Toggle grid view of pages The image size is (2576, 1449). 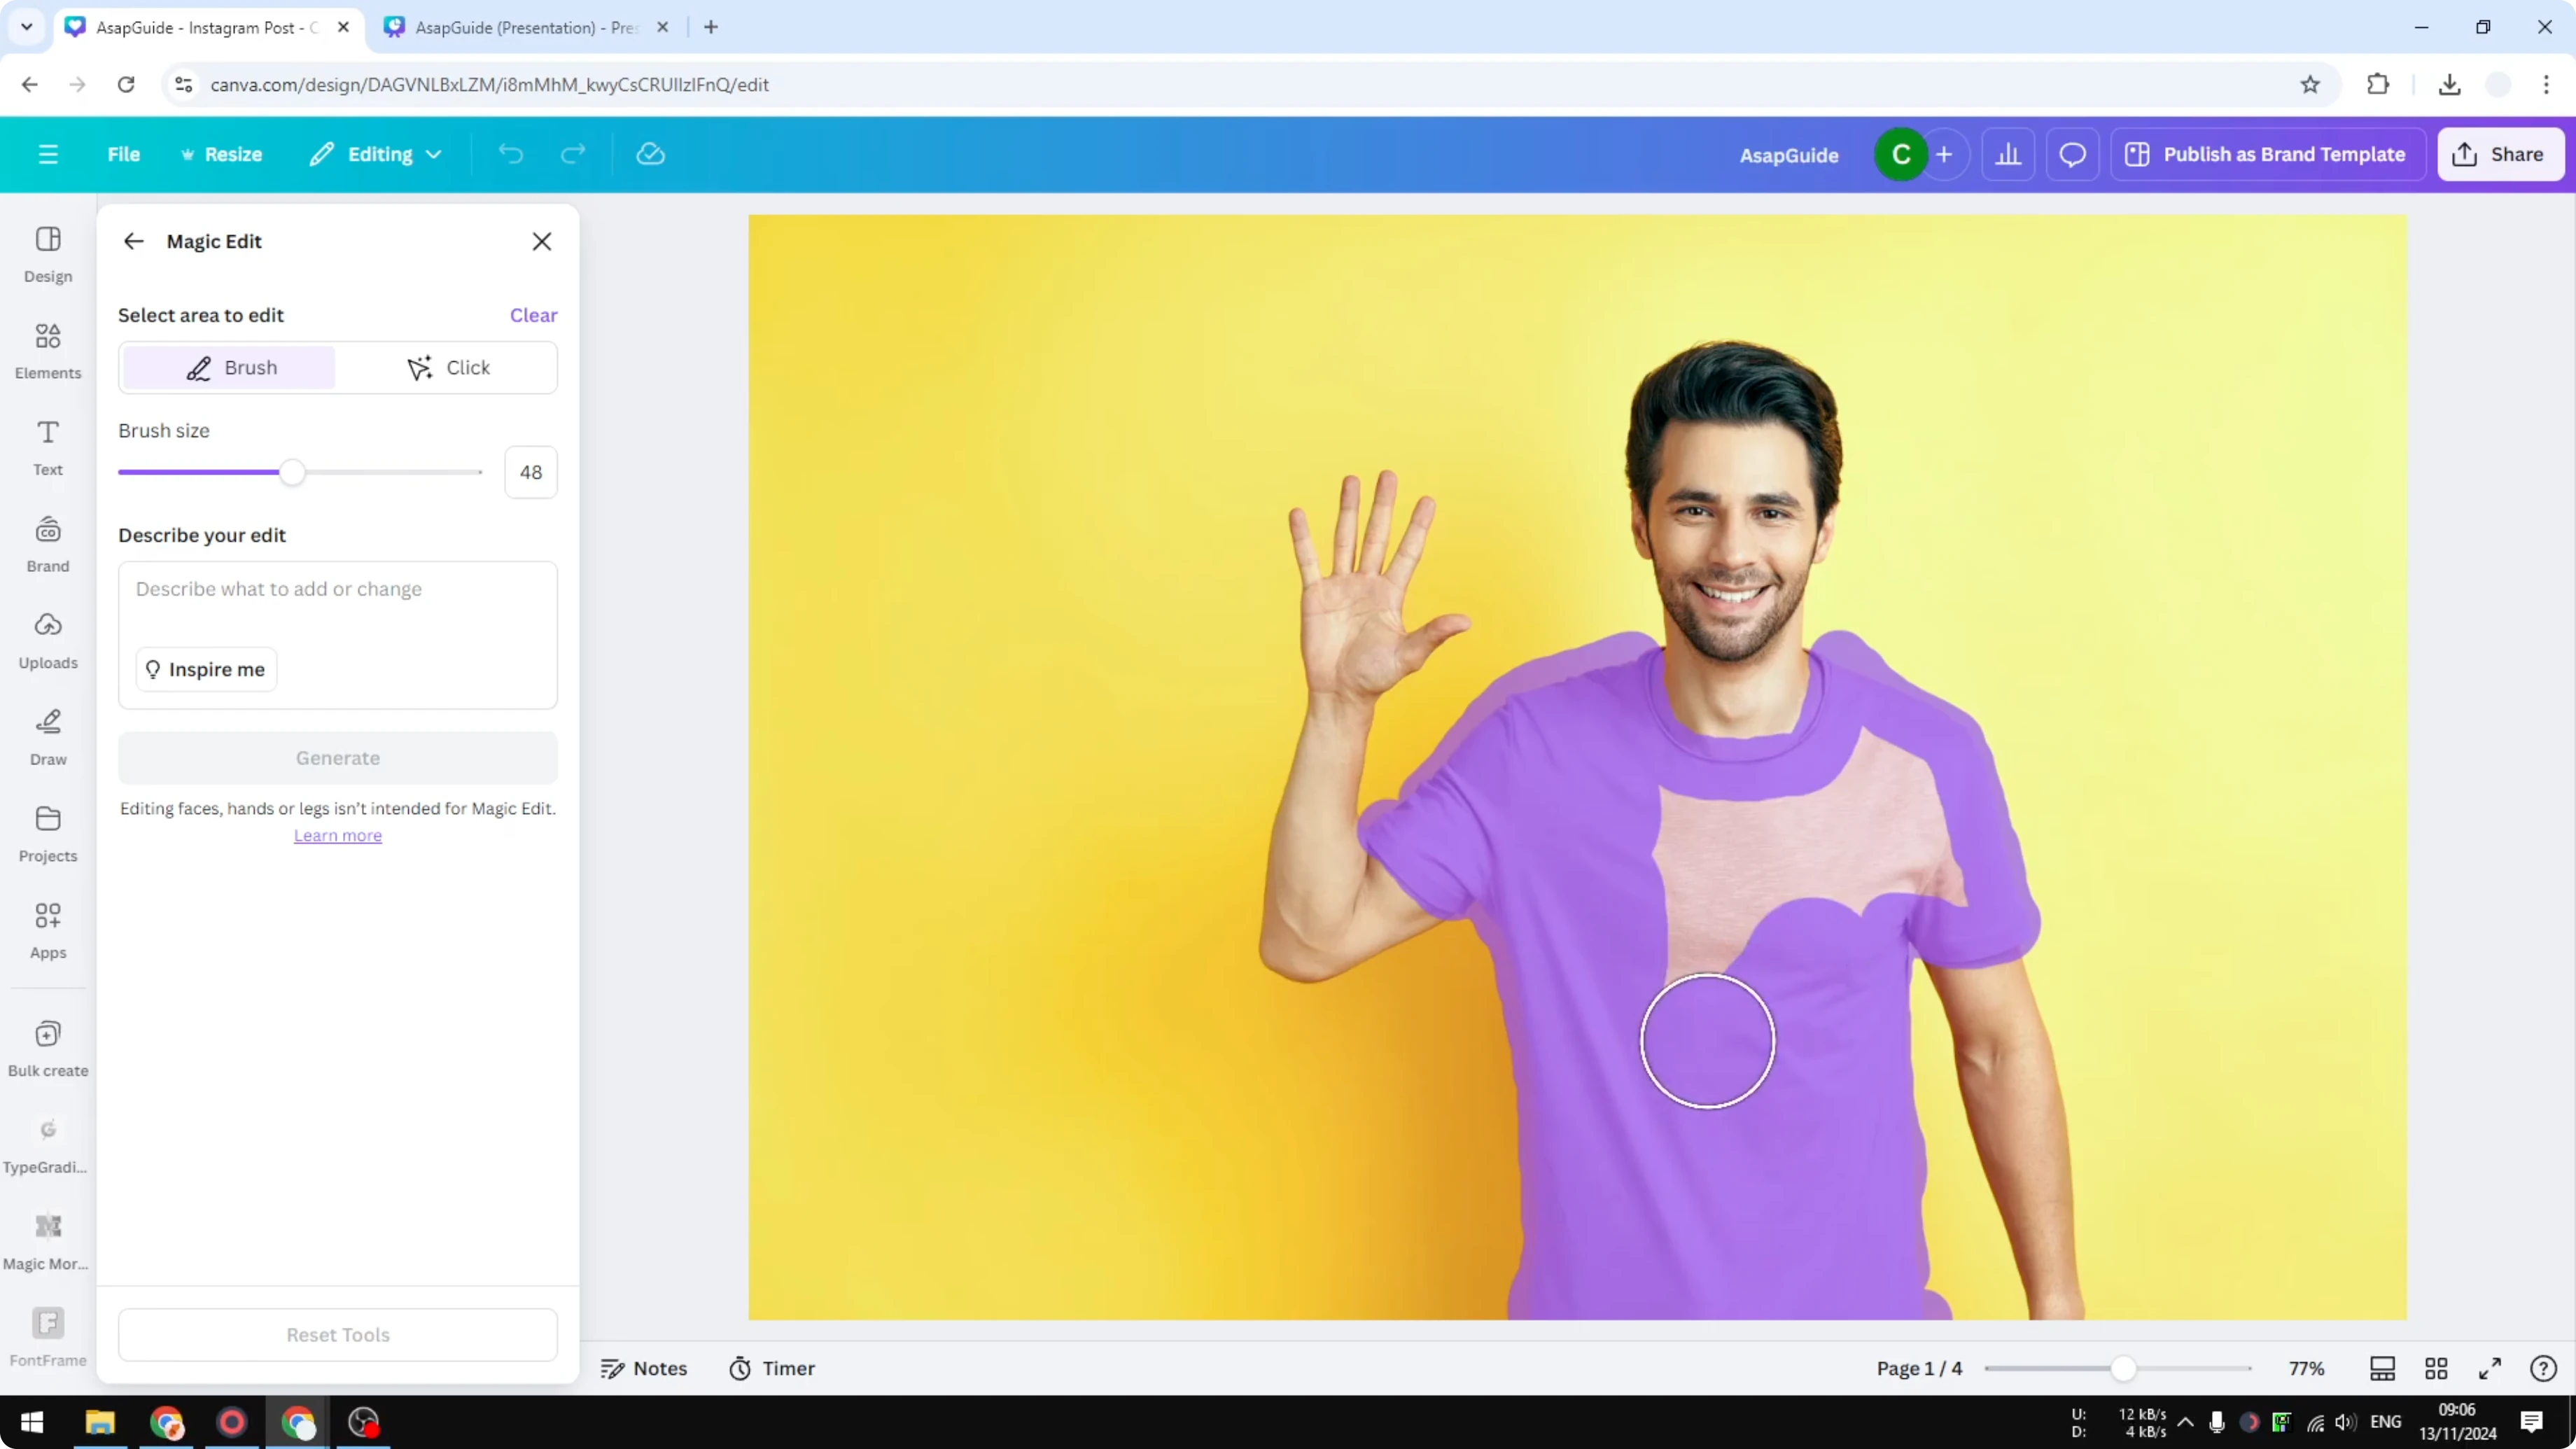coord(2435,1368)
